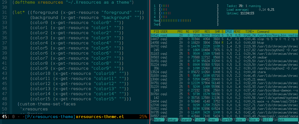Click color12 variable on line 45
Viewport: 299px width, 124px height.
tap(41, 84)
